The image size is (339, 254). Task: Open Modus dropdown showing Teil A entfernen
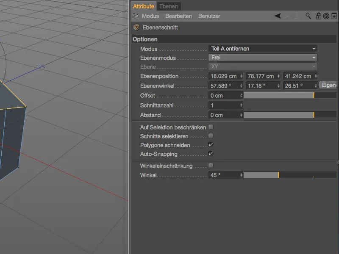pyautogui.click(x=263, y=49)
